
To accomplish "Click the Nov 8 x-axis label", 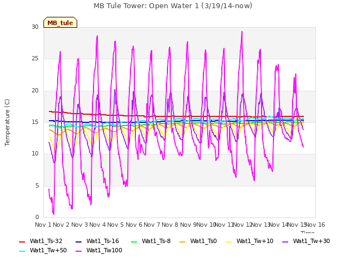I will tap(170, 225).
